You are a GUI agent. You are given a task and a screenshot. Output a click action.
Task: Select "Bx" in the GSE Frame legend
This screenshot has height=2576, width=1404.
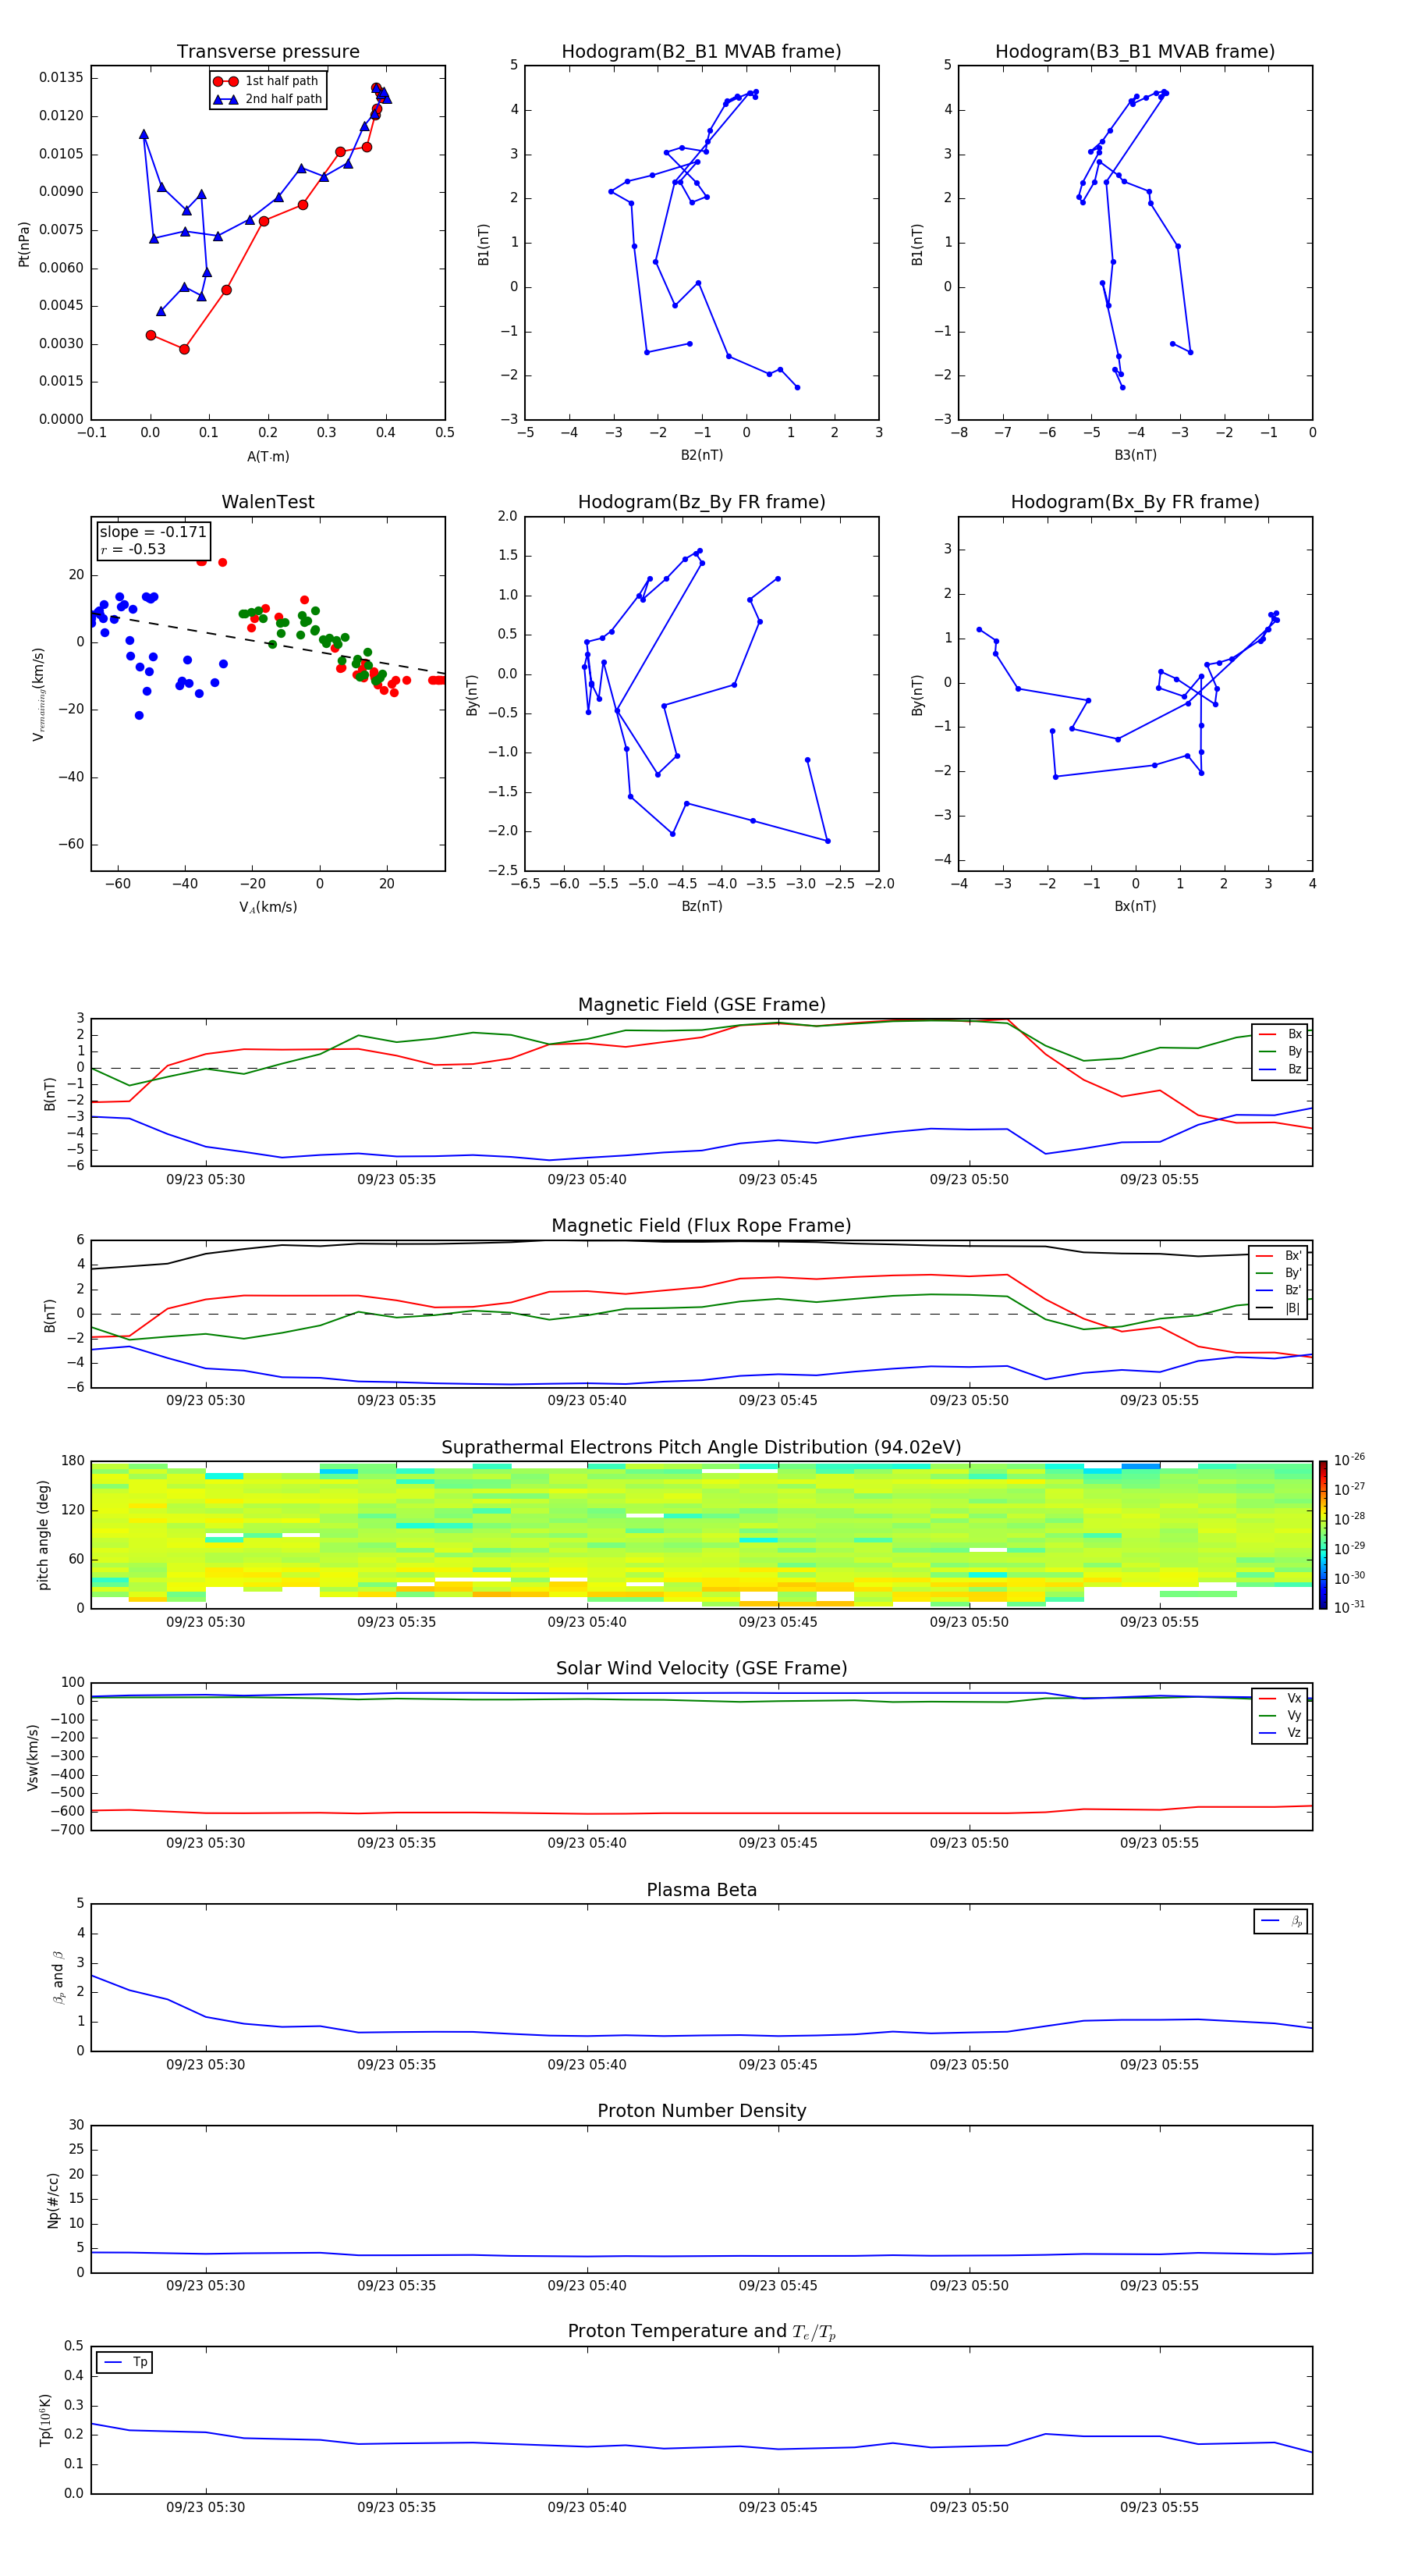[1280, 1034]
